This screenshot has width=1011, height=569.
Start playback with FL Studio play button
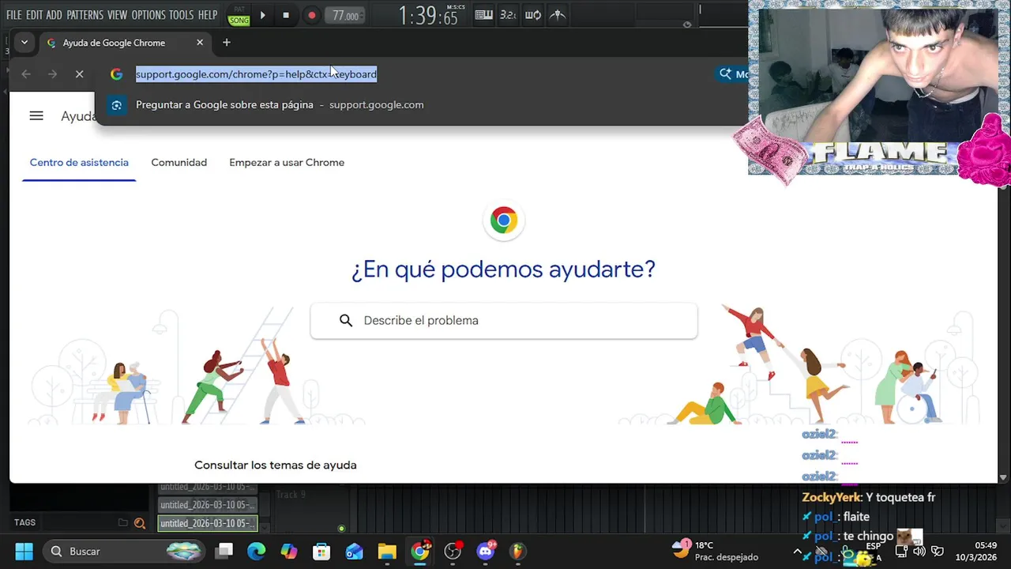(263, 15)
